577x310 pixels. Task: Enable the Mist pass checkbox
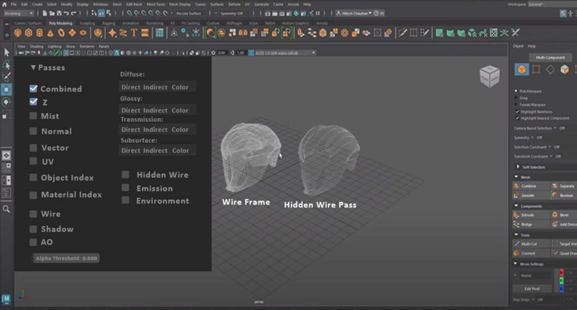[33, 116]
